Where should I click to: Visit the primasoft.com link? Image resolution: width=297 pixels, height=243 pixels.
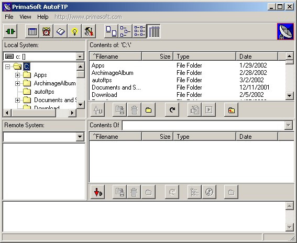click(88, 17)
